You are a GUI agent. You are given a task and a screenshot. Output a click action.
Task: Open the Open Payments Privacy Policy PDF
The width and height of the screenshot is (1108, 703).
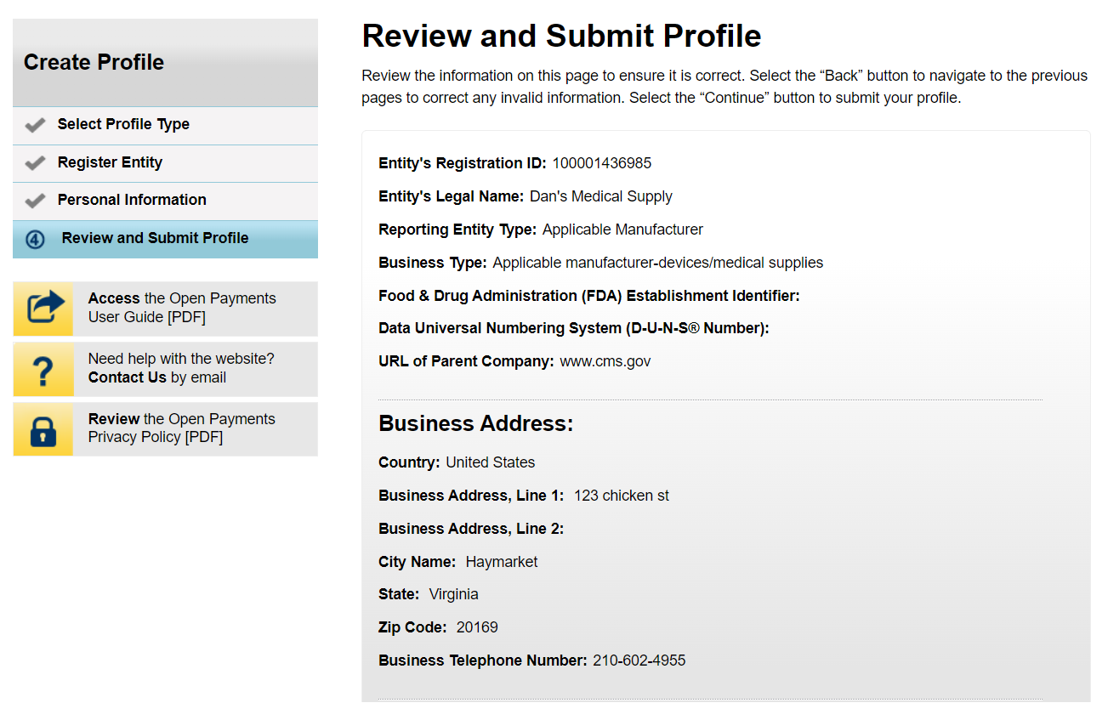(x=182, y=428)
